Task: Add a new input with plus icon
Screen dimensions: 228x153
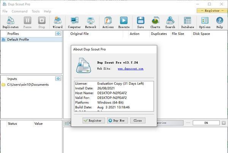Action: pos(58,78)
